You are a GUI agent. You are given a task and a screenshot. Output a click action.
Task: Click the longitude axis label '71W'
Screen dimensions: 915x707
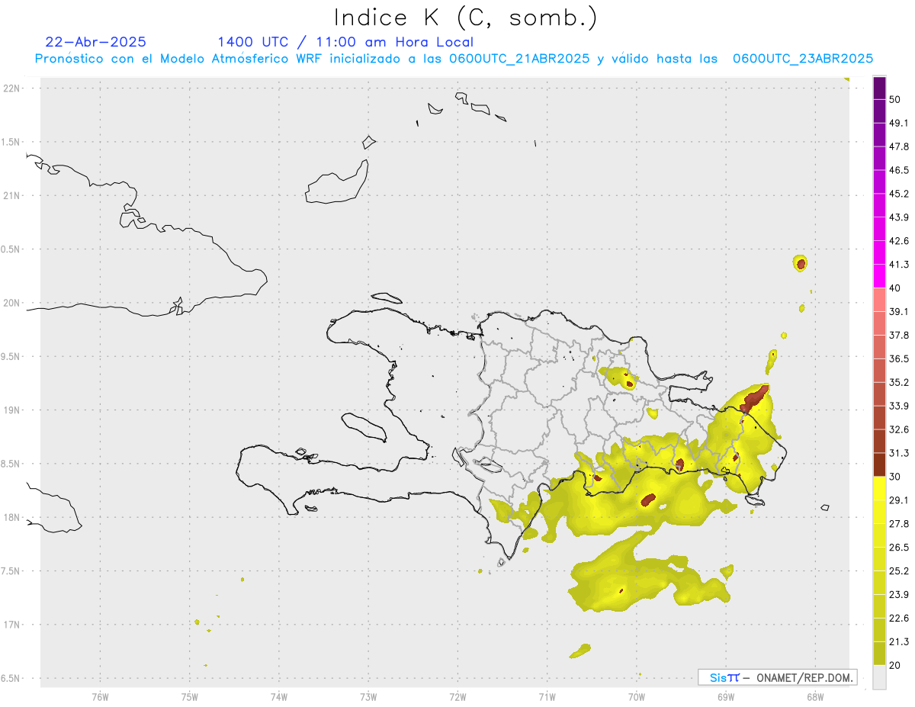coord(547,696)
